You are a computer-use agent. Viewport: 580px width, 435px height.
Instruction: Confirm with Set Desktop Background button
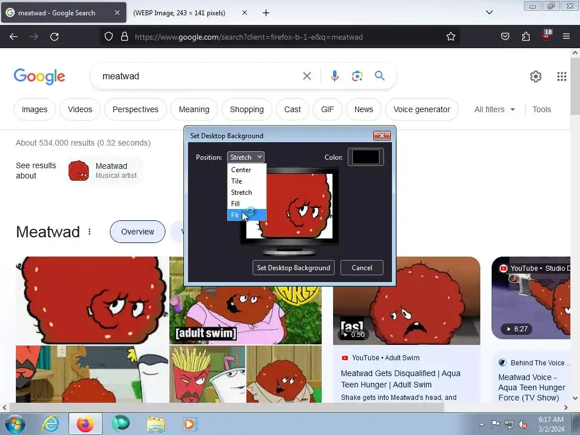point(294,268)
